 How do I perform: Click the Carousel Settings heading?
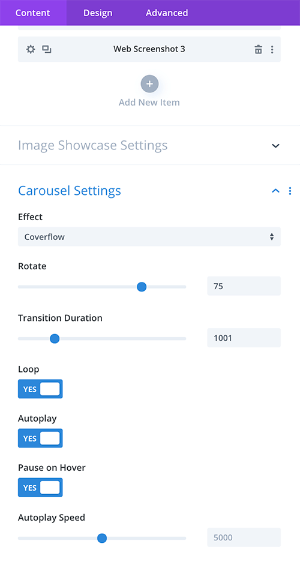70,191
